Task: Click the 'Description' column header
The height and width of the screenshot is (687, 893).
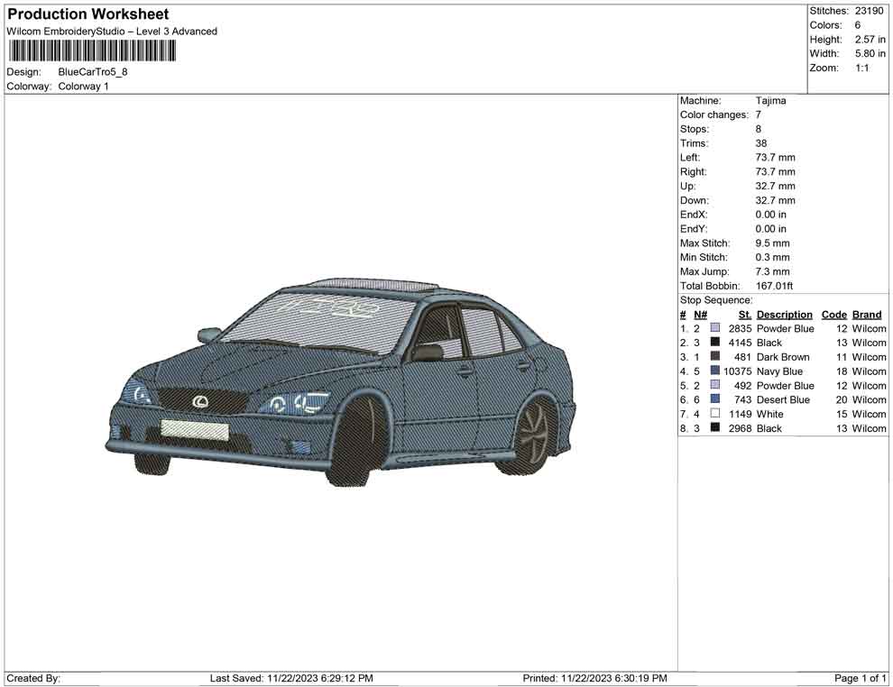Action: pos(784,315)
